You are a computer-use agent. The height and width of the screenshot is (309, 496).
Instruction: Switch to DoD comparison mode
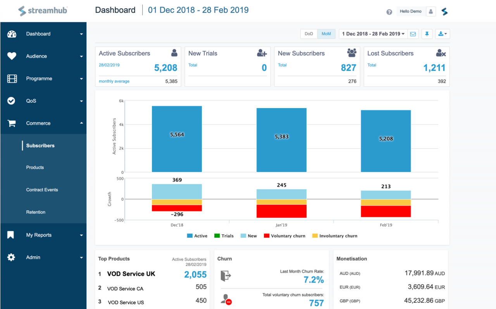coord(309,34)
